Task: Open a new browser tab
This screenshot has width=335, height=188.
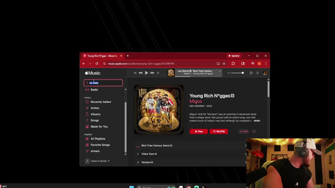Action: [x=128, y=56]
